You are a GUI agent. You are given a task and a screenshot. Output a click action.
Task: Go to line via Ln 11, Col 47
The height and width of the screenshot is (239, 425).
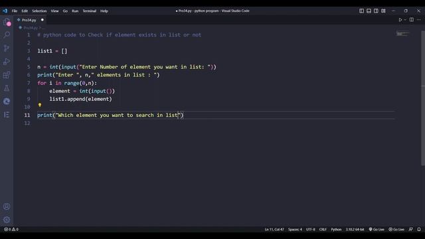coord(274,230)
